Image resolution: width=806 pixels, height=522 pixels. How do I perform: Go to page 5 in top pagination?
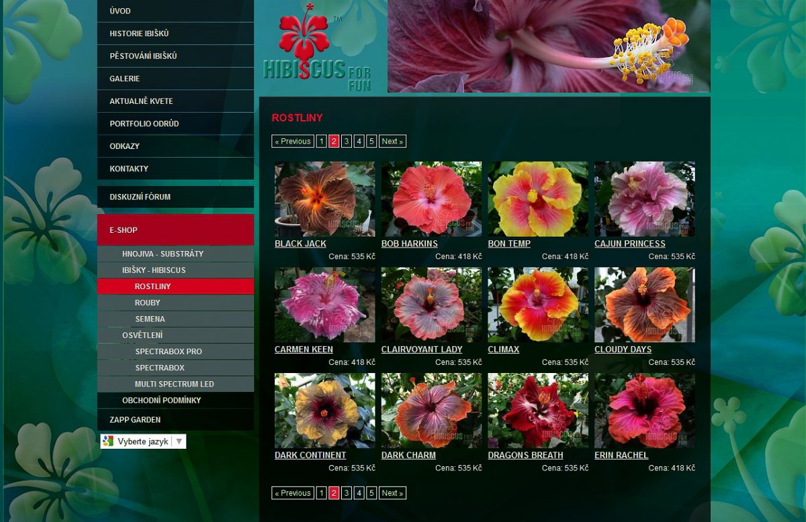tap(371, 142)
